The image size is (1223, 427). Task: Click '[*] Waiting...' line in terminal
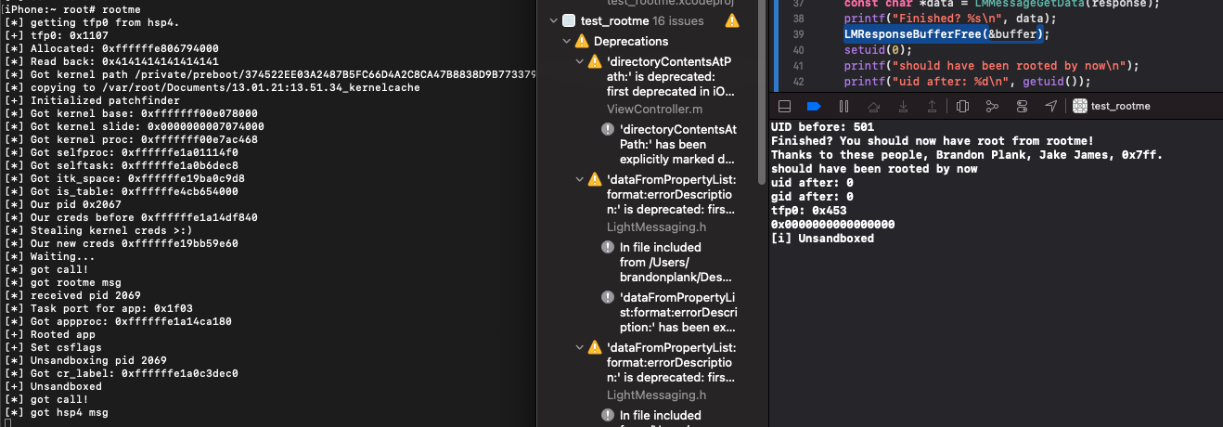click(50, 256)
